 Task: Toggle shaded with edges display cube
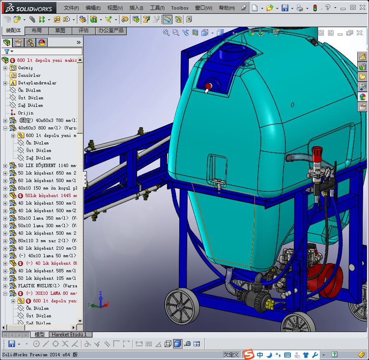(x=178, y=344)
